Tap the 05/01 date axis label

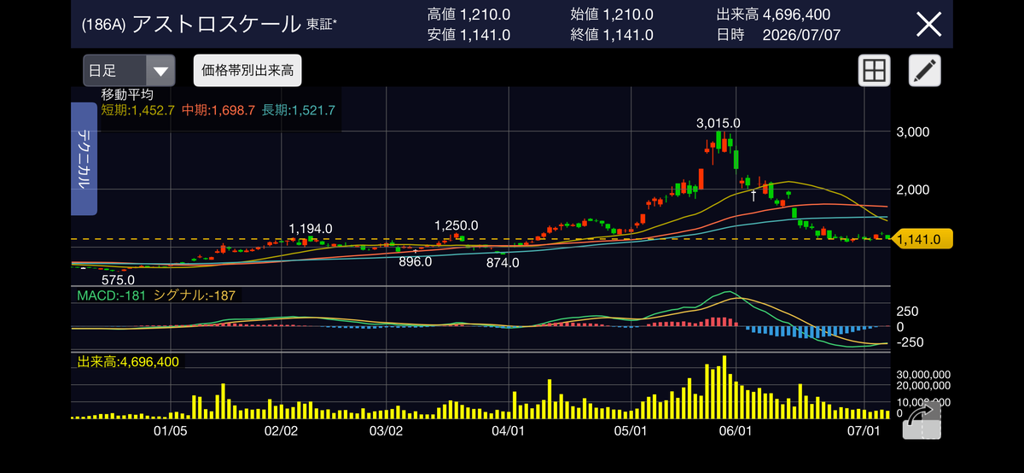click(x=631, y=432)
